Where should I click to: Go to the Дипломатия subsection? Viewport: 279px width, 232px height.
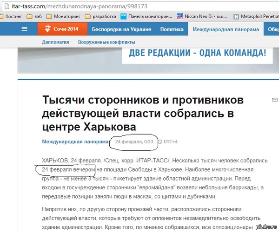tap(55, 42)
